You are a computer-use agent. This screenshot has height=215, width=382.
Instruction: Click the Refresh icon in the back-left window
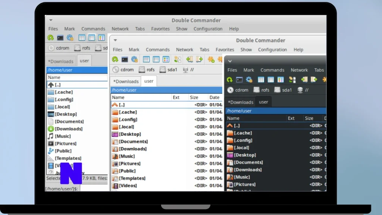[50, 38]
